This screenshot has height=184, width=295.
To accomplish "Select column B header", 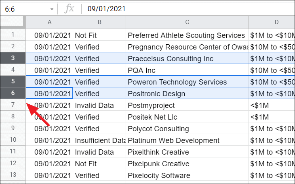I will point(99,22).
